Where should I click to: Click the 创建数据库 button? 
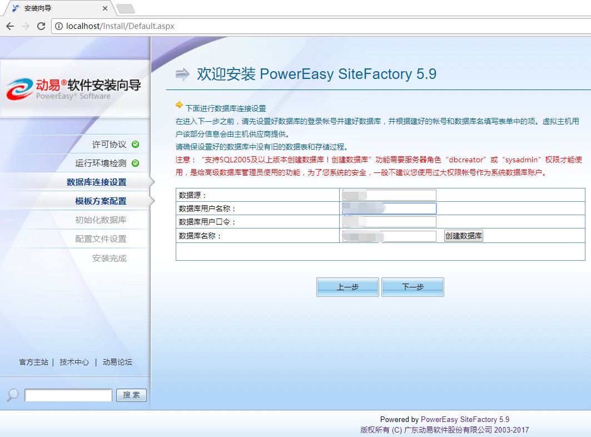463,236
